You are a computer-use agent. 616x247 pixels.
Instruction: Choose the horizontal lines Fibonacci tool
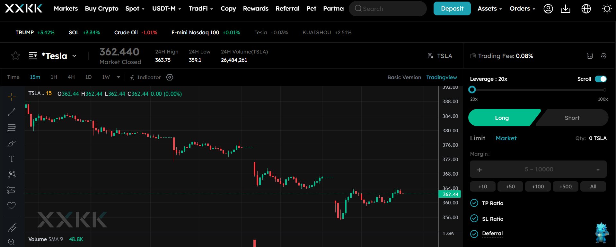click(12, 128)
